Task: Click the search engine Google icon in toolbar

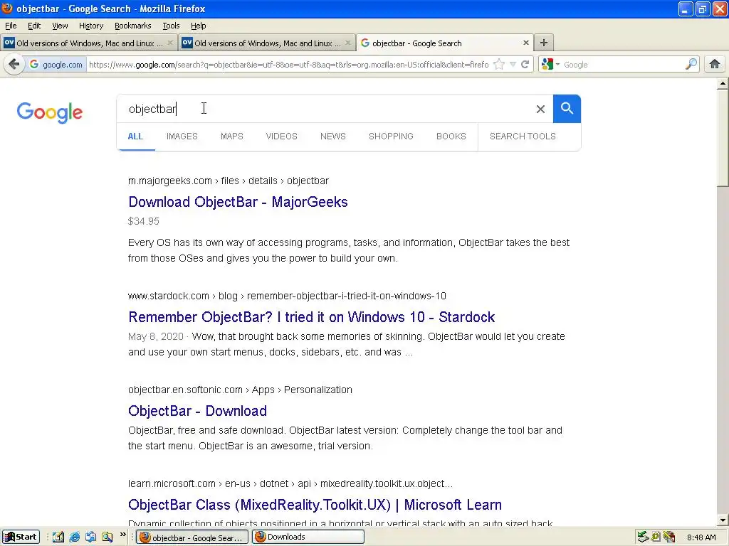Action: 547,65
